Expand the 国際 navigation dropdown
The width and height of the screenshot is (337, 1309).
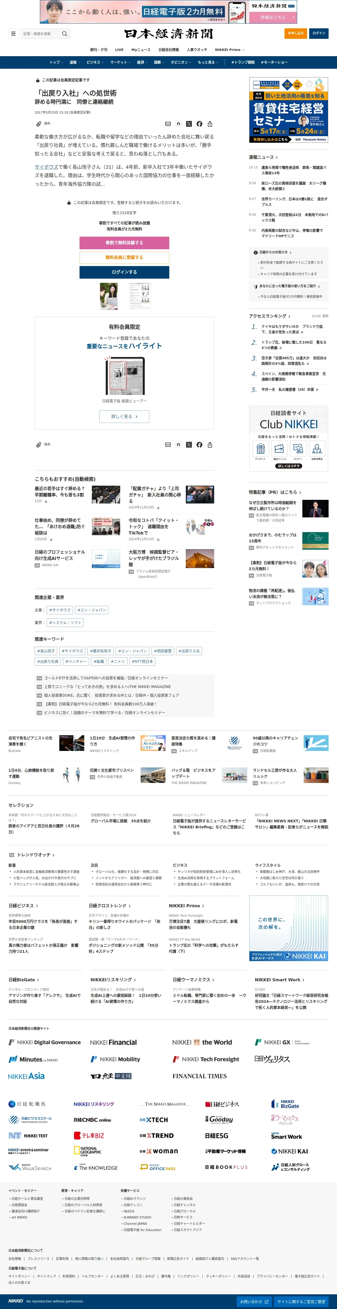pyautogui.click(x=159, y=62)
